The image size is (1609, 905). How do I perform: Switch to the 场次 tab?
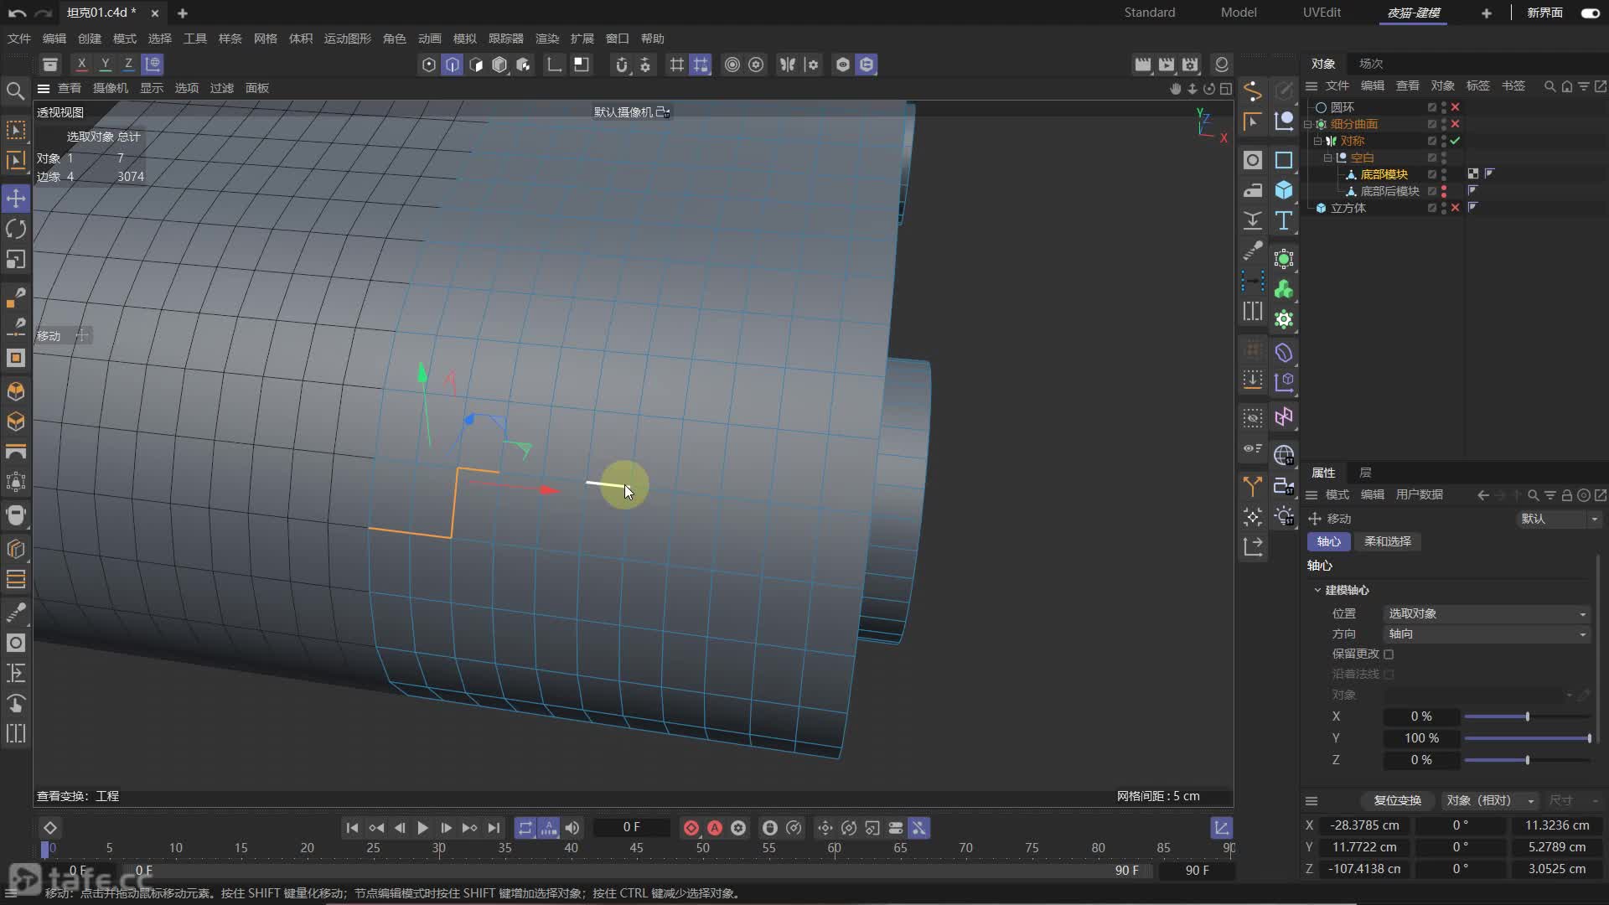1371,64
